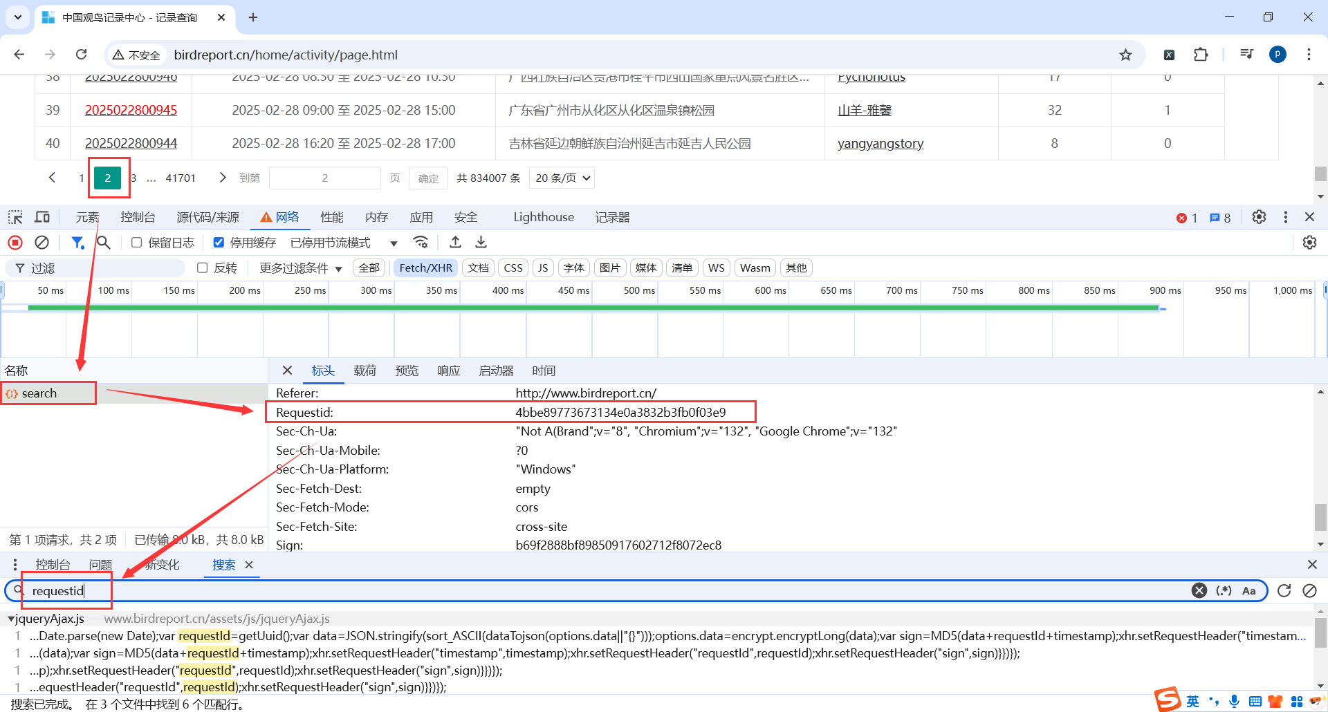Open the throttling mode dropdown
Viewport: 1328px width, 712px height.
pyautogui.click(x=344, y=243)
